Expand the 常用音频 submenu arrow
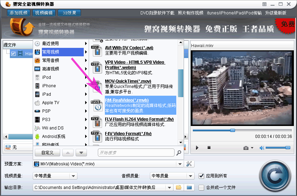297x196 pixels. click(86, 61)
